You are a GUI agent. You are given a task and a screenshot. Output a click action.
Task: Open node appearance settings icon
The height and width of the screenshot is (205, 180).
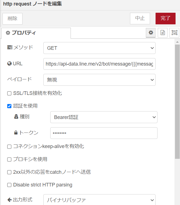[174, 33]
